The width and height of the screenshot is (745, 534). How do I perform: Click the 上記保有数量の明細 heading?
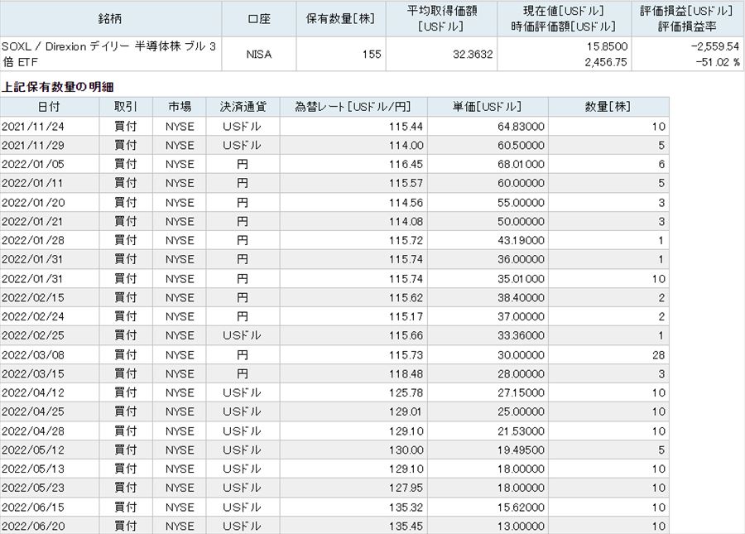57,87
